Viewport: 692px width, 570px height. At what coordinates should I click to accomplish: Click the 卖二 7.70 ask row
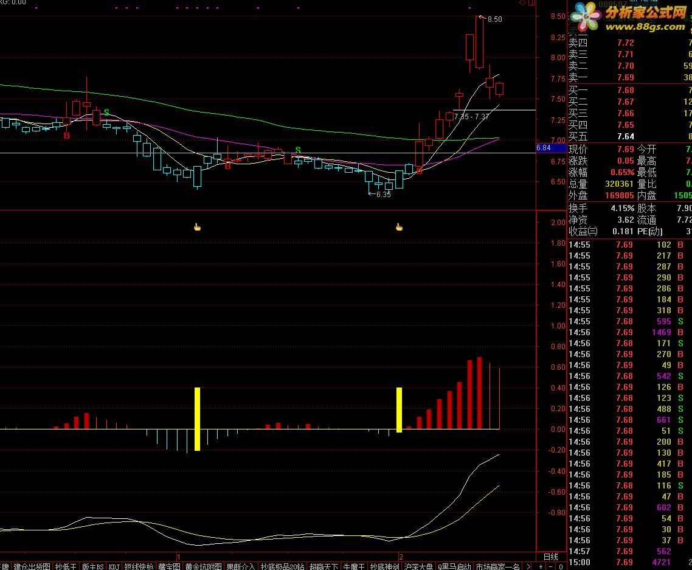[630, 66]
